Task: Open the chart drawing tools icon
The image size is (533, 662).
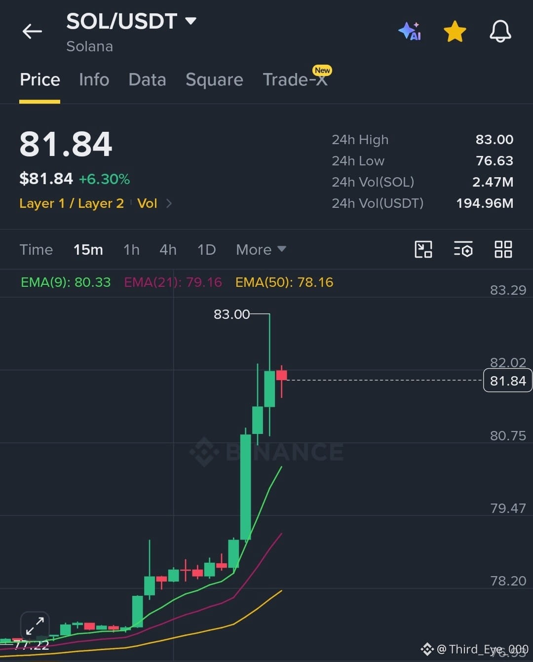Action: pyautogui.click(x=423, y=249)
